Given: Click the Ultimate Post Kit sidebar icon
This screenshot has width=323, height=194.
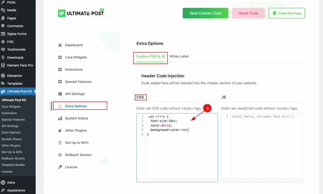Looking at the screenshot, I should coord(3,91).
